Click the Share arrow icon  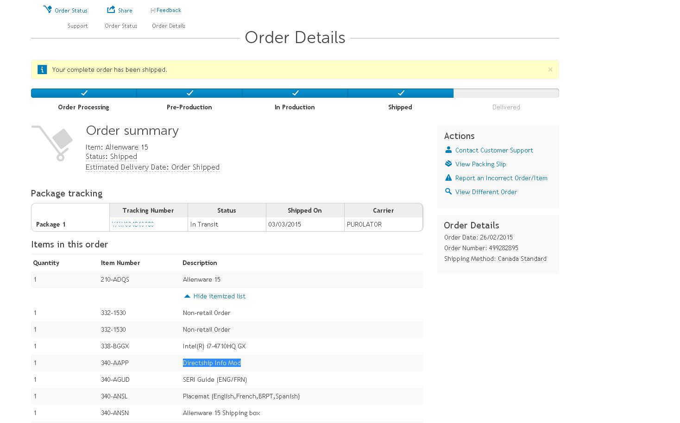[x=111, y=9]
